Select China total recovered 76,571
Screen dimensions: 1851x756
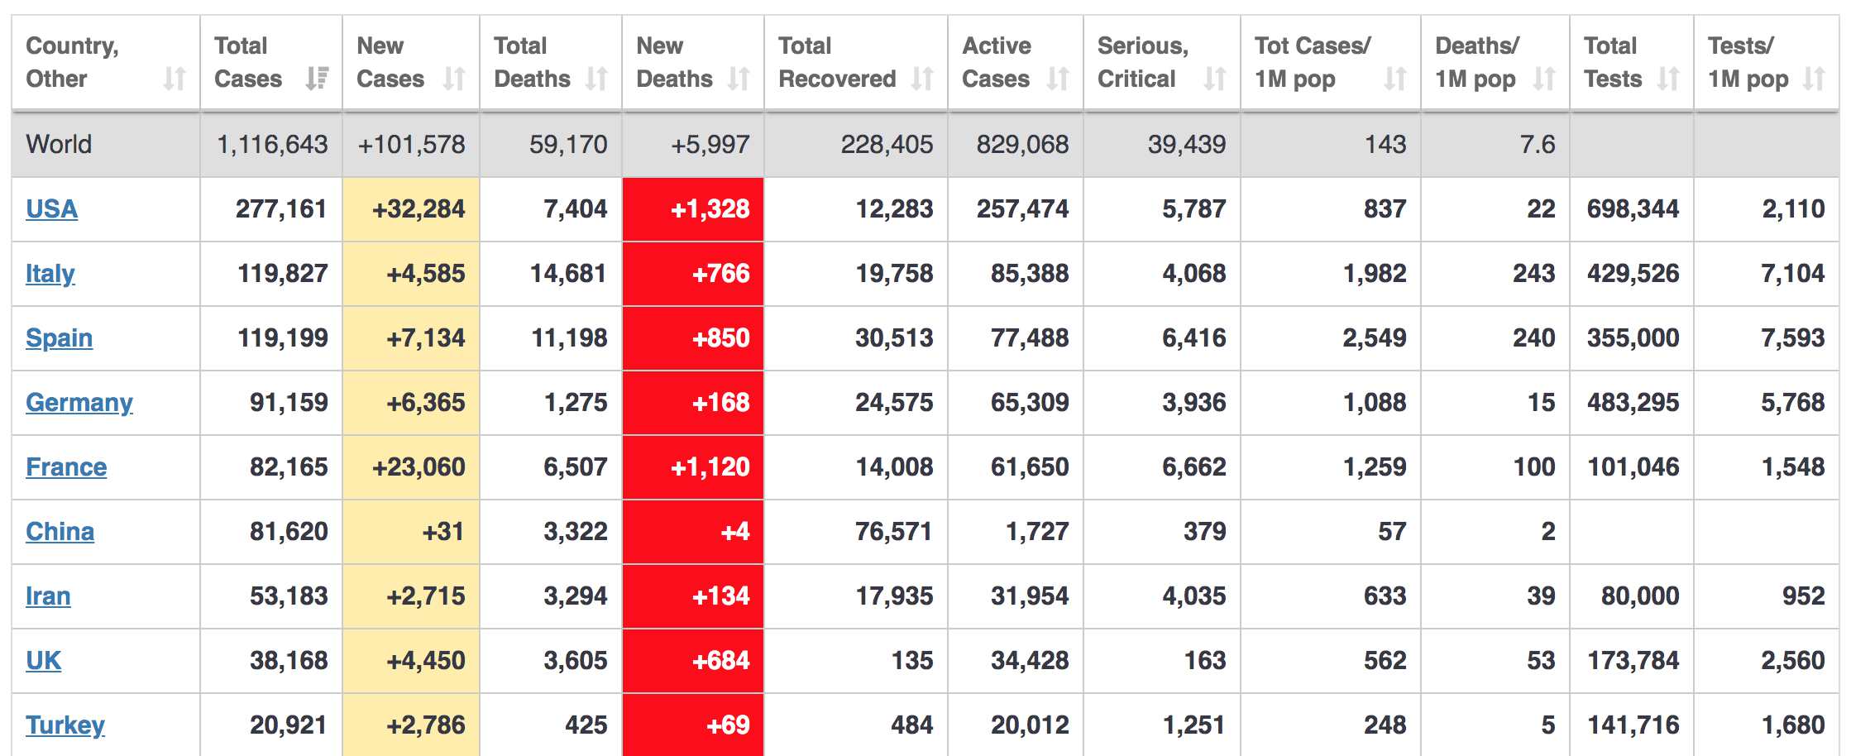click(x=894, y=532)
